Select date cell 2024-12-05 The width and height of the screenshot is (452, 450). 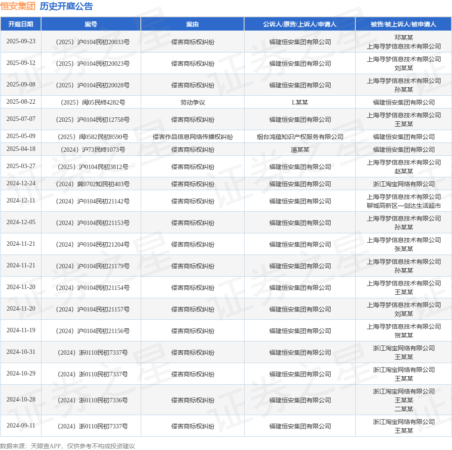21,222
